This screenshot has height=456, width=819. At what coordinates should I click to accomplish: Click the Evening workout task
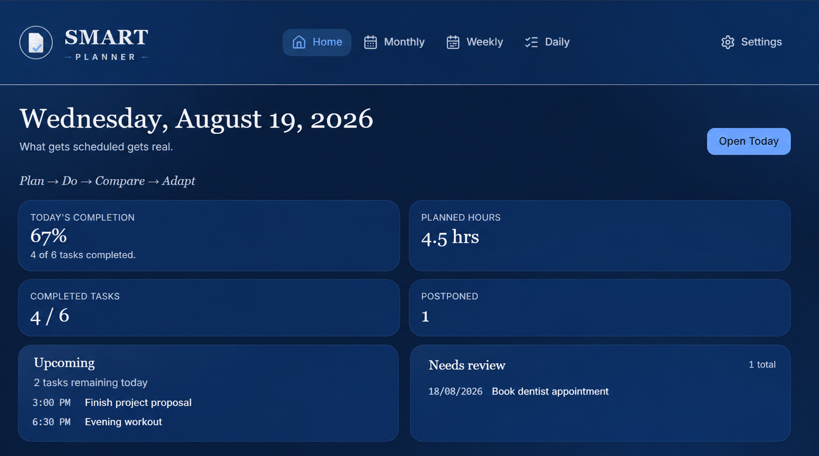(123, 422)
